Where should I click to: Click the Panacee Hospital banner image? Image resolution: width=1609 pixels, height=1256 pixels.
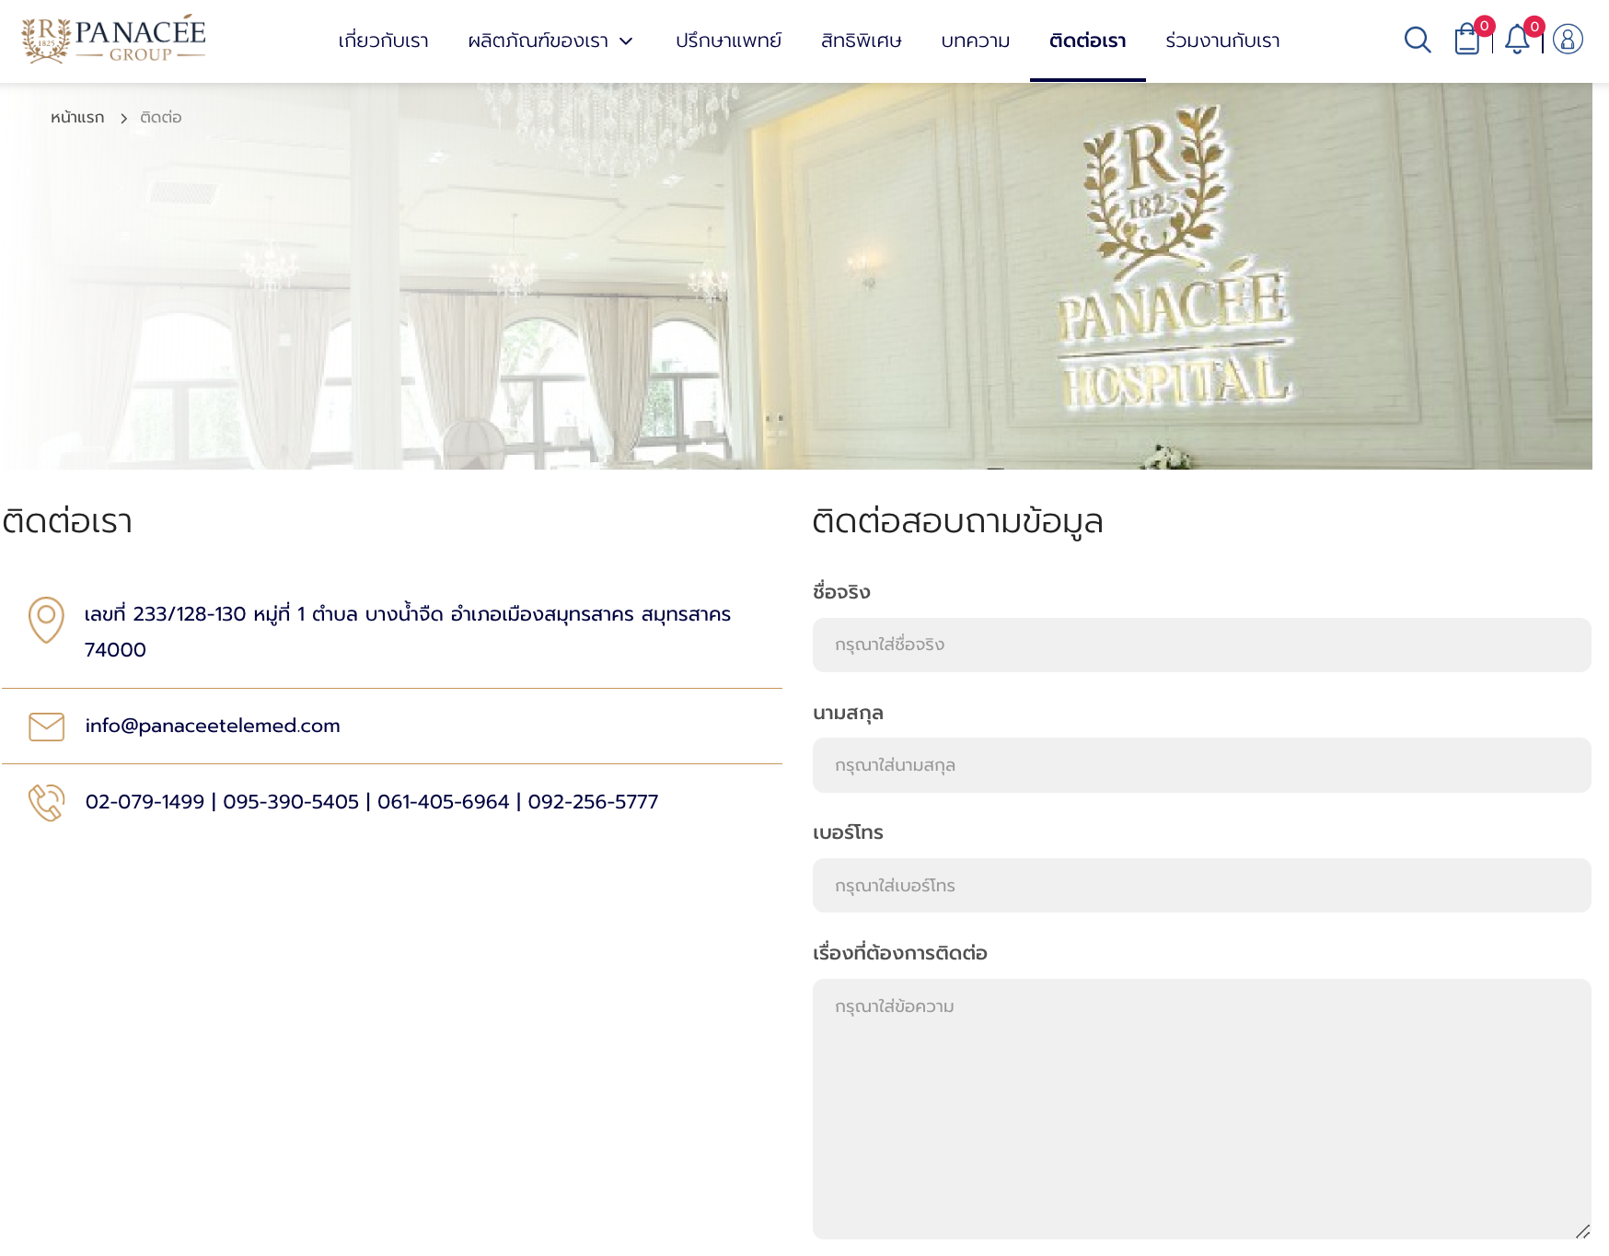pyautogui.click(x=796, y=276)
